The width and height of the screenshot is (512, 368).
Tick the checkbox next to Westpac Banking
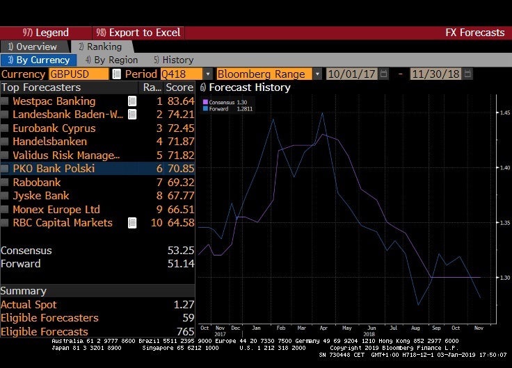pos(6,101)
